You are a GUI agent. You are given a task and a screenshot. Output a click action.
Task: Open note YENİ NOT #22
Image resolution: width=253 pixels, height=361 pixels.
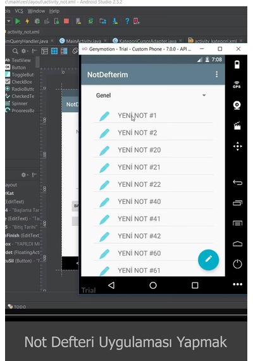(x=153, y=184)
